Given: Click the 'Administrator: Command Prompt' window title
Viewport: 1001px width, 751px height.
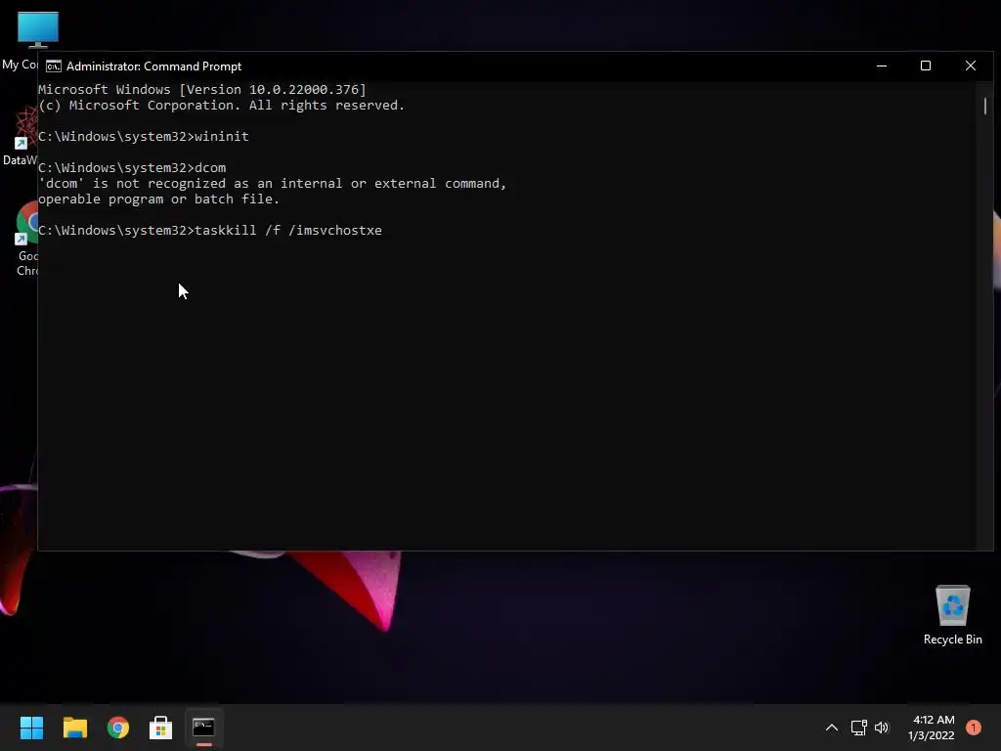Looking at the screenshot, I should [x=153, y=66].
